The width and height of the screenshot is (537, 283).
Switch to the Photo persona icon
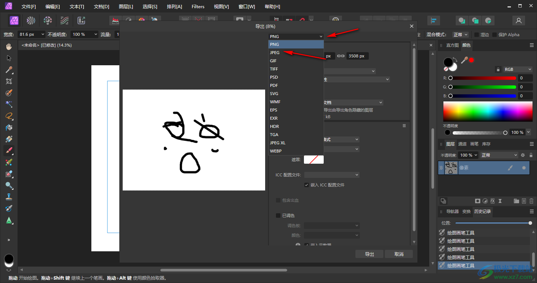click(x=15, y=21)
